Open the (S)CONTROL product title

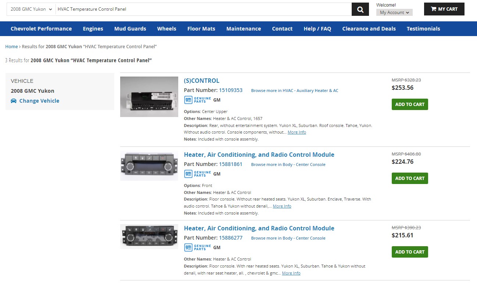pos(202,81)
